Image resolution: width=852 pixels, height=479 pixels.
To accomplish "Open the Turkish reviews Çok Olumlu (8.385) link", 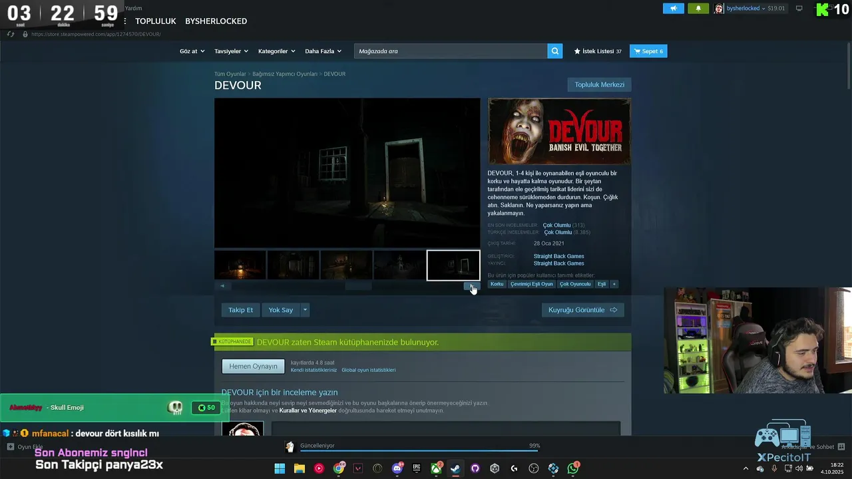I will click(567, 232).
